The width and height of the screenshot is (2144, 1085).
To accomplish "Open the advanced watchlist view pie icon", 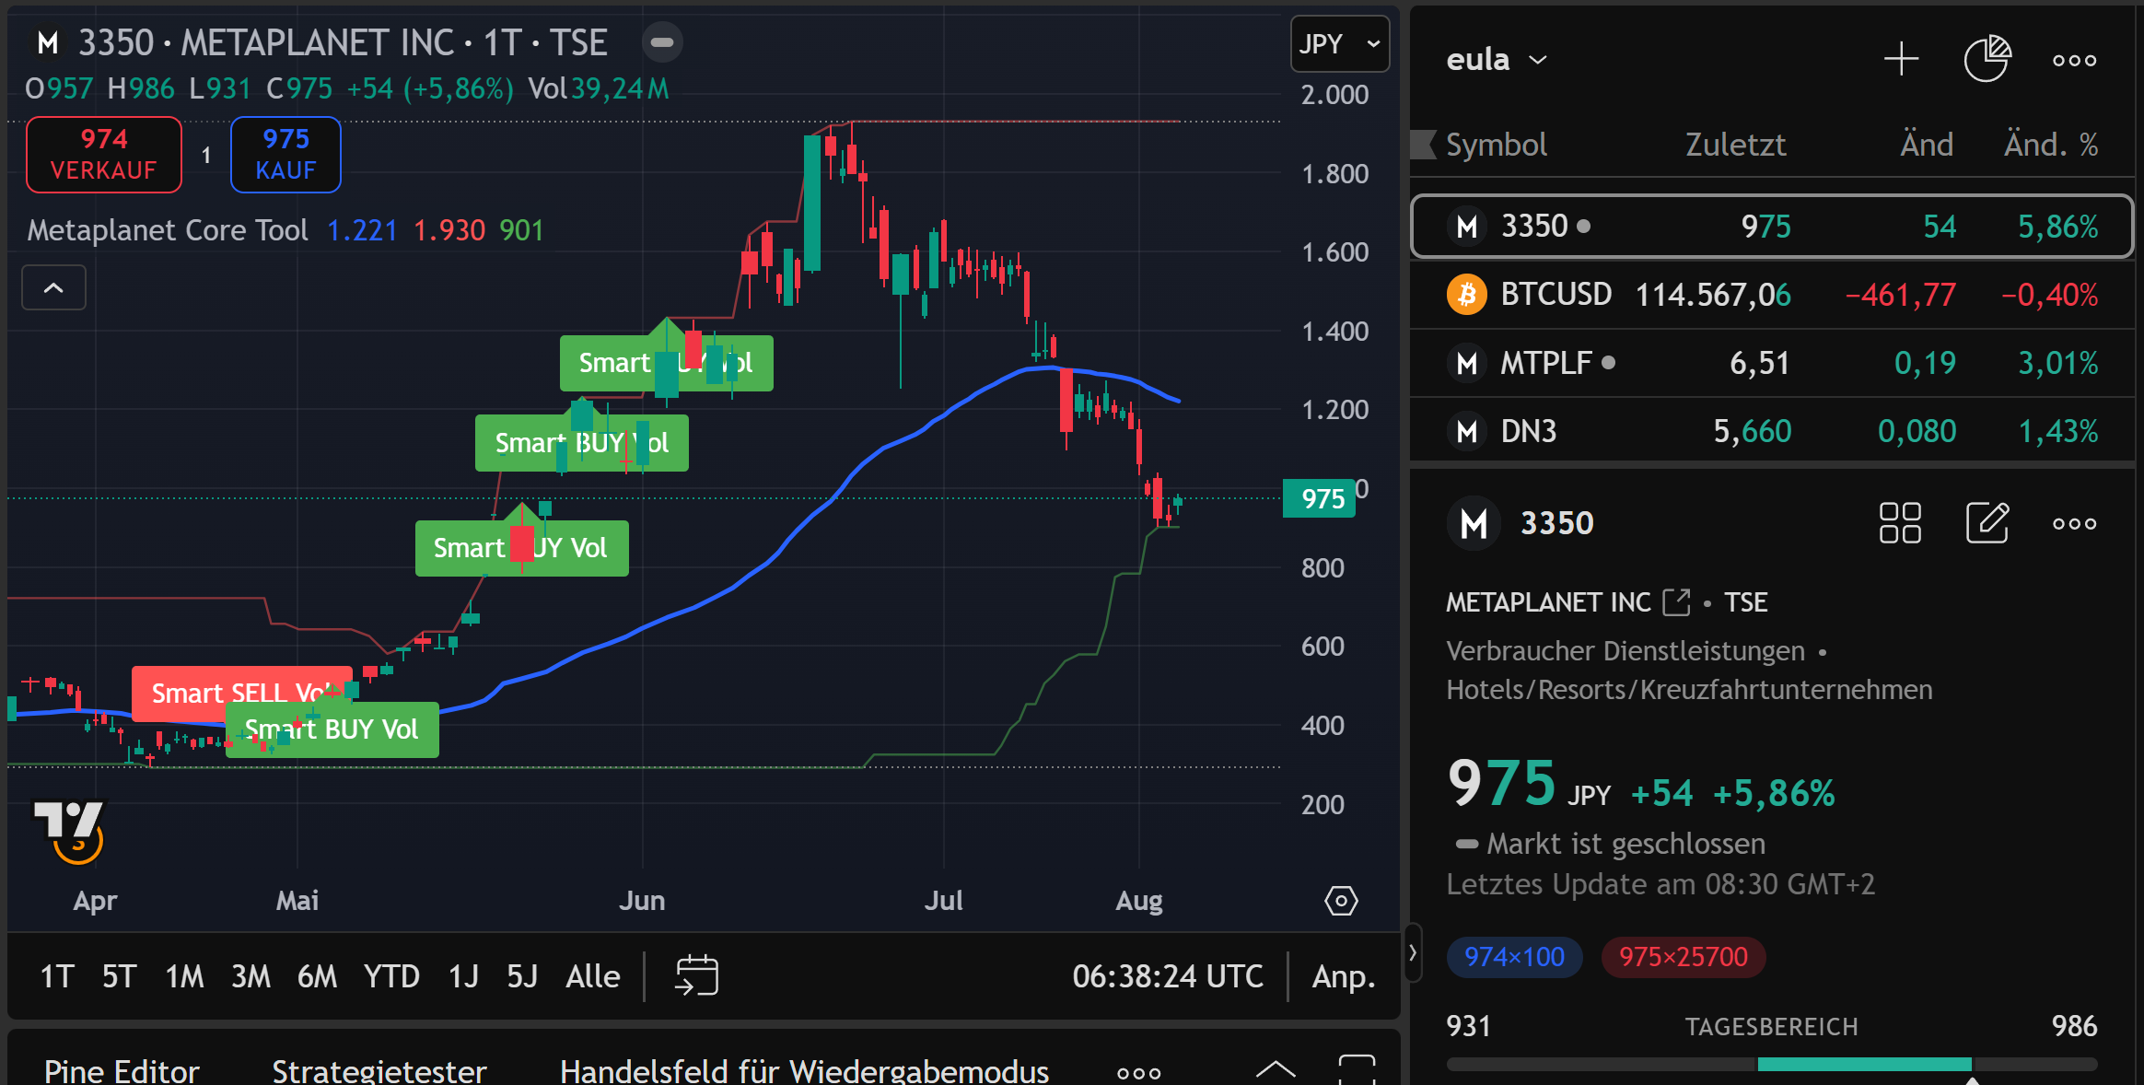I will [x=1987, y=60].
